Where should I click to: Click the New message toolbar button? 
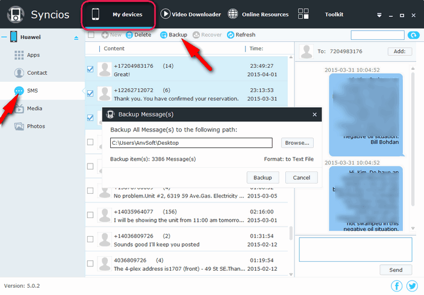click(x=111, y=35)
